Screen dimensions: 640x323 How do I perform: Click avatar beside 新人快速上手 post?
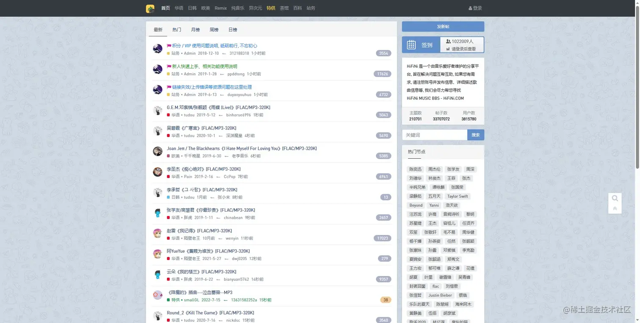point(157,69)
